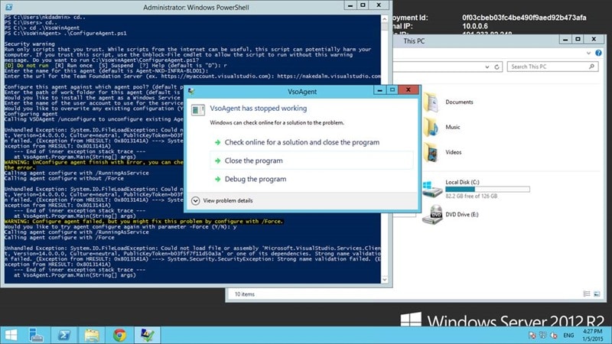Open the ENG language indicator
This screenshot has height=344, width=612.
(568, 335)
